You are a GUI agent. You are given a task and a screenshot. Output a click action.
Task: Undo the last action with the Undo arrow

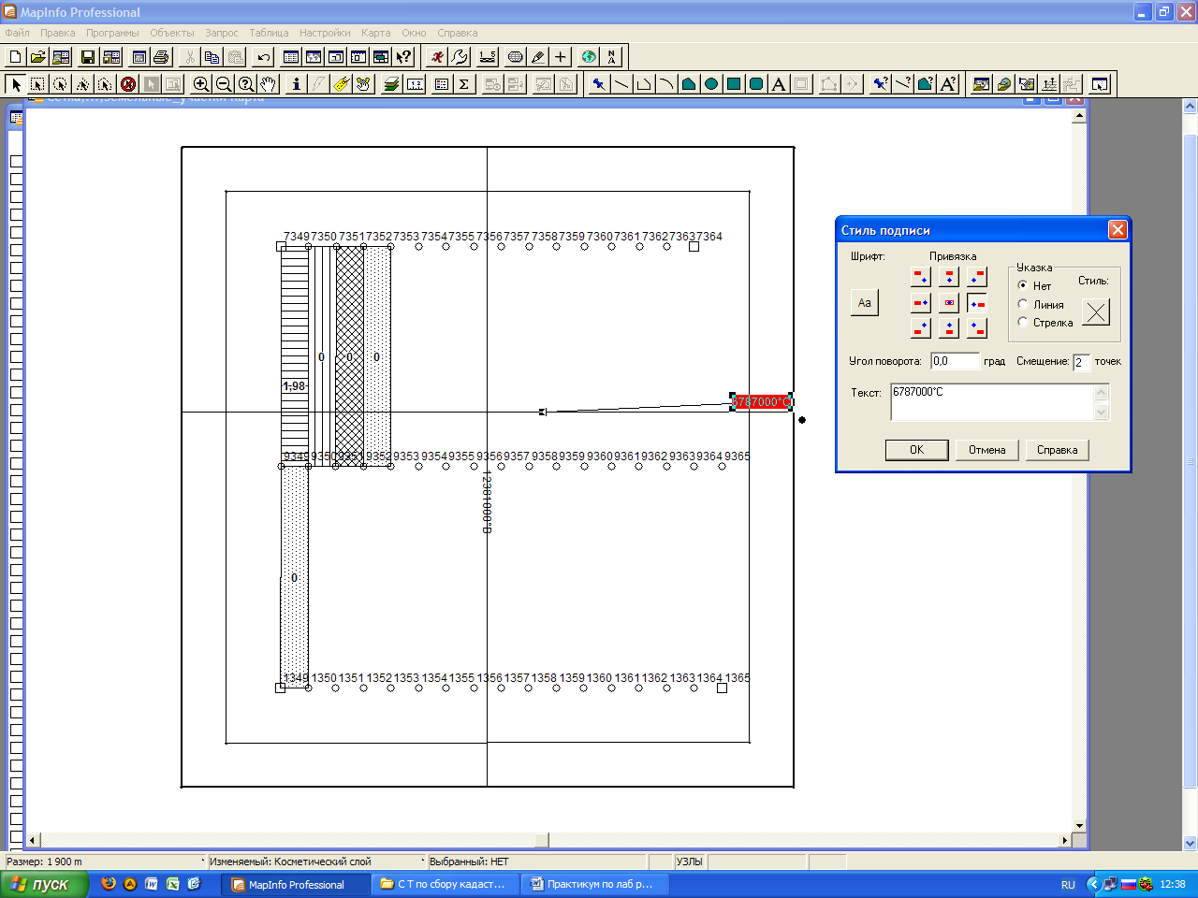pos(263,57)
